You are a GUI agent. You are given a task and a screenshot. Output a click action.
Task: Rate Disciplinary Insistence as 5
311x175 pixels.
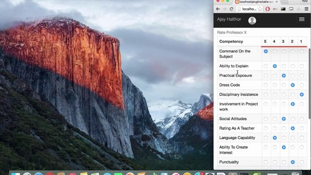266,95
